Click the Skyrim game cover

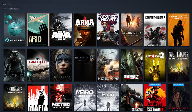[x=14, y=65]
